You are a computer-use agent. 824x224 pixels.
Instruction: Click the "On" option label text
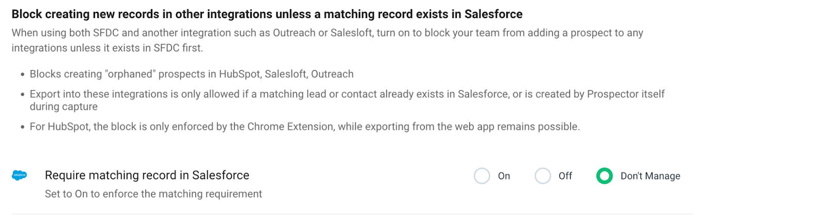point(504,176)
